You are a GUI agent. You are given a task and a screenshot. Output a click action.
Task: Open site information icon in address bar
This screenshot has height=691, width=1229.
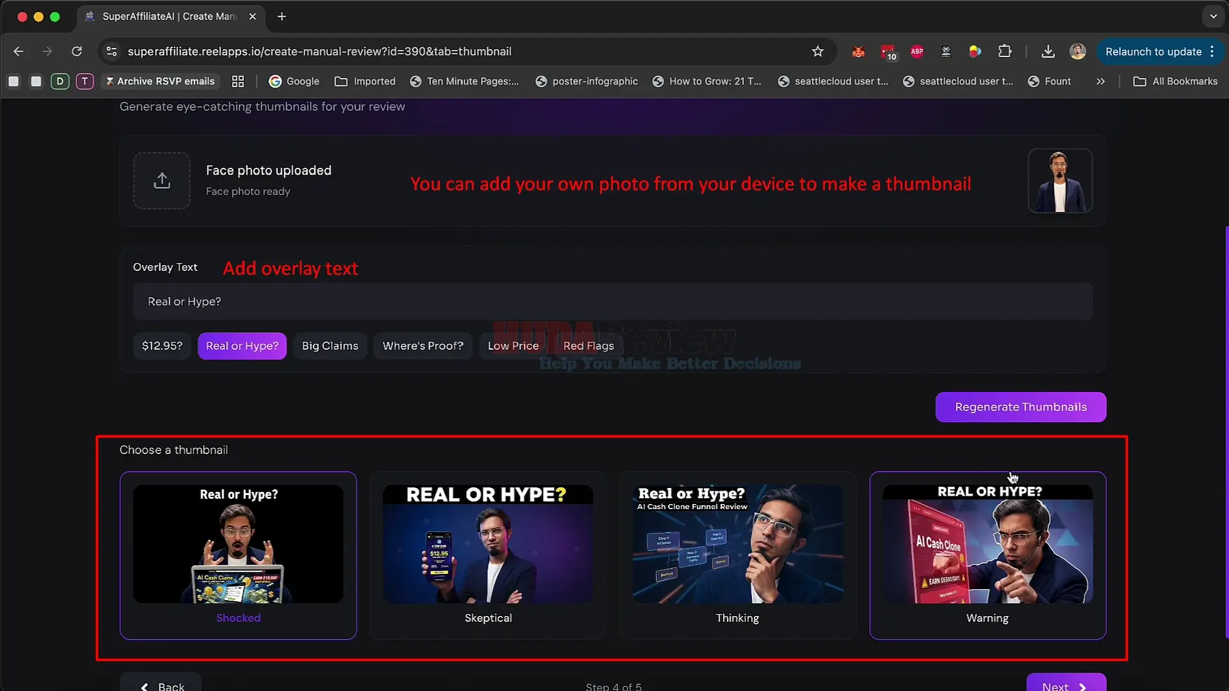(111, 51)
